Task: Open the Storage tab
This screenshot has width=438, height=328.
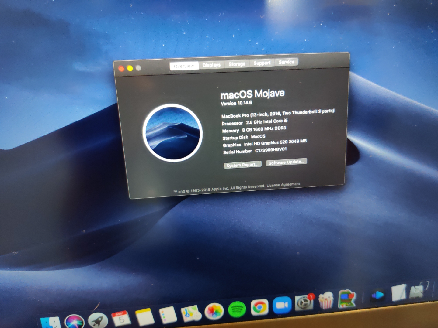Action: 237,64
